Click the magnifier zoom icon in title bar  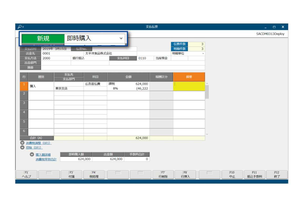pos(21,27)
